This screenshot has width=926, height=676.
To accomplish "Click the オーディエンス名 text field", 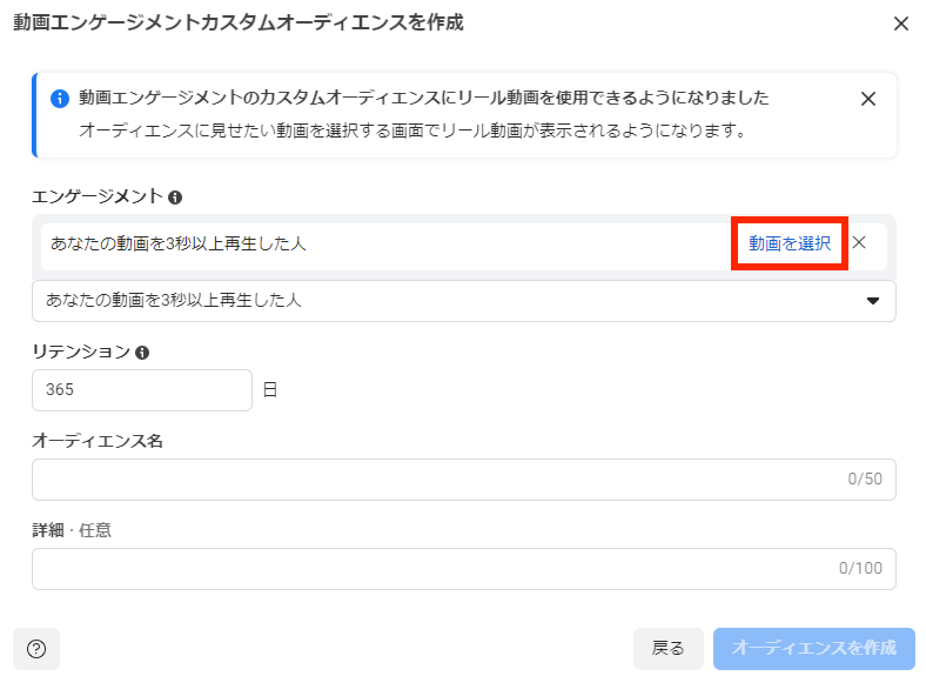I will [x=435, y=479].
